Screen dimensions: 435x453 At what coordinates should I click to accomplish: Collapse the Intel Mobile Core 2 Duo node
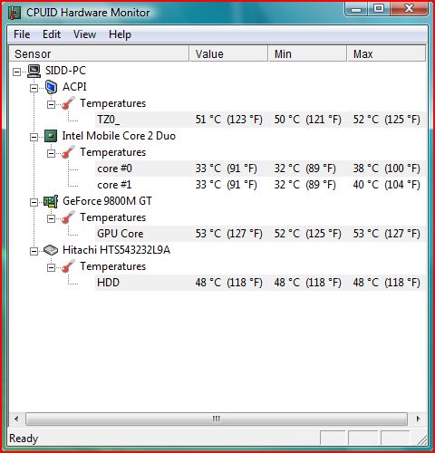coord(34,137)
